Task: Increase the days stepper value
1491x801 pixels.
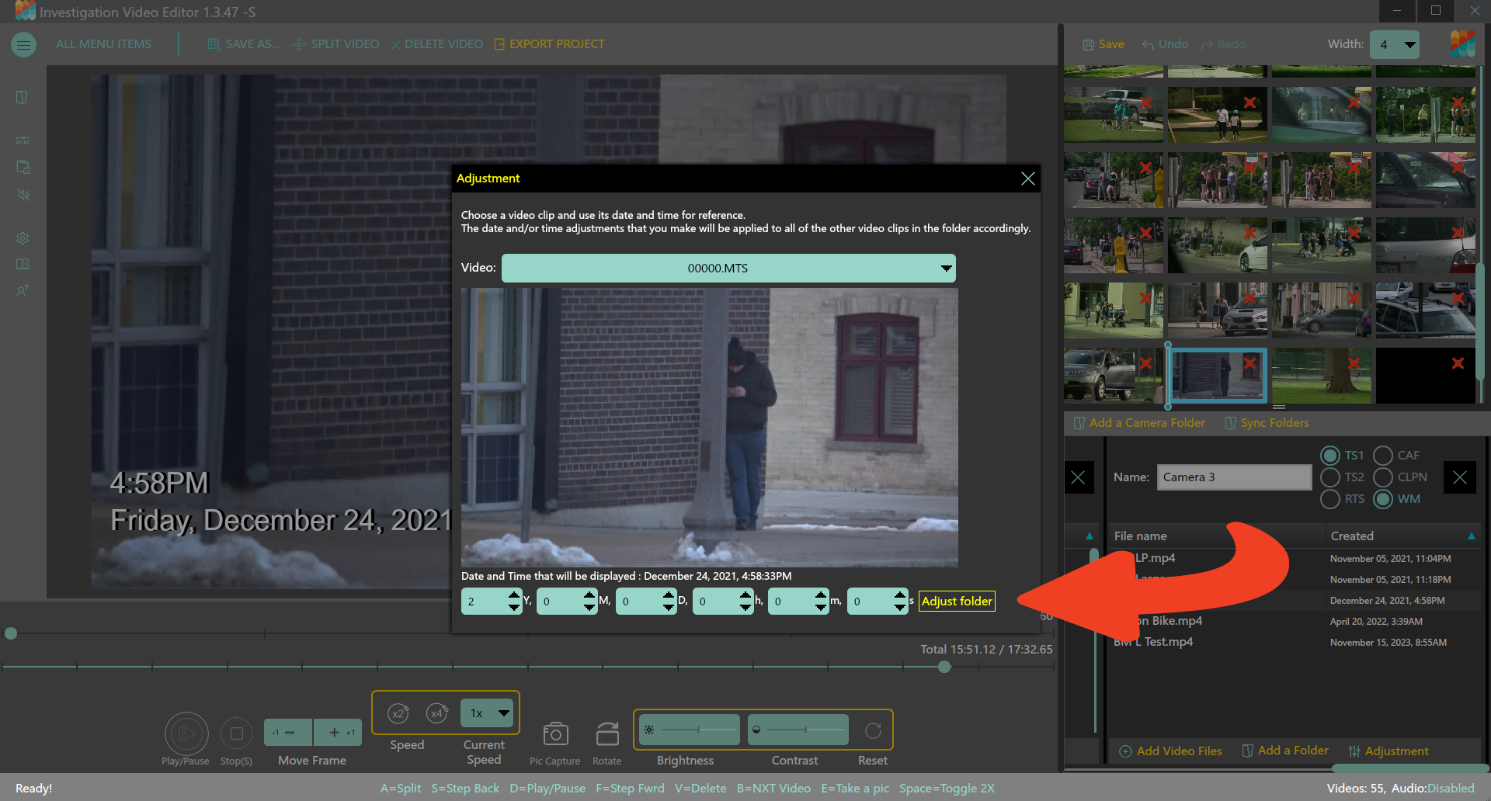Action: point(669,595)
